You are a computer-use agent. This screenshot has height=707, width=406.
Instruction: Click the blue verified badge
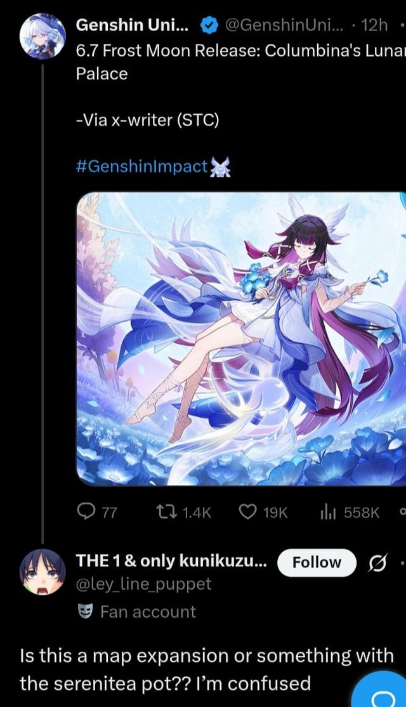pyautogui.click(x=209, y=25)
